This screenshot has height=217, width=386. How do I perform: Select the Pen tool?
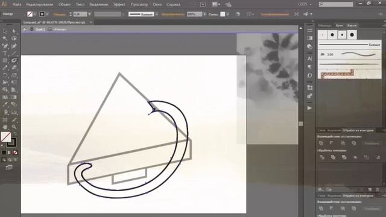(x=5, y=46)
